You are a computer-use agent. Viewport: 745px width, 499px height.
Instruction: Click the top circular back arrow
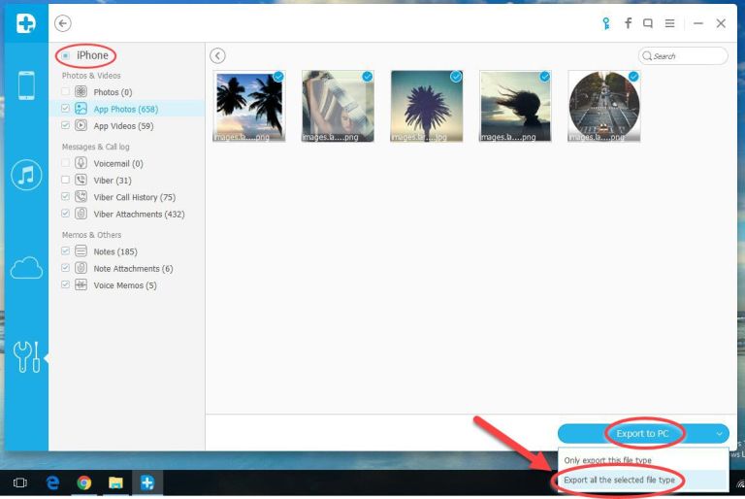tap(63, 23)
